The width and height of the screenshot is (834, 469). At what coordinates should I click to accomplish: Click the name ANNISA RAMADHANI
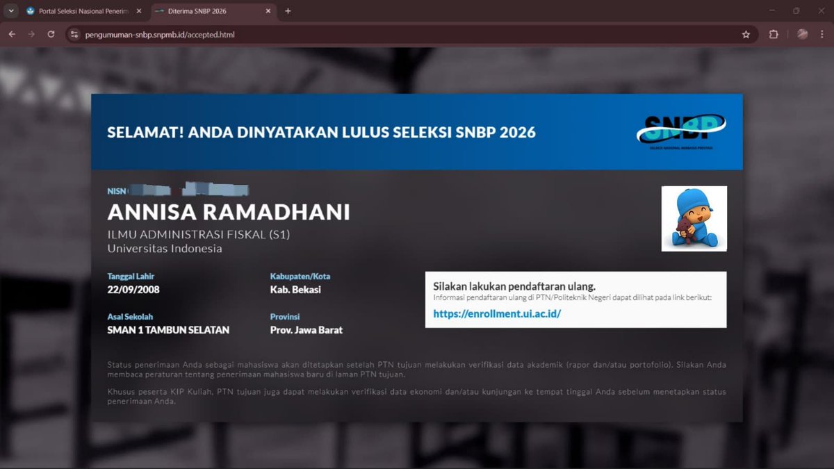coord(229,212)
